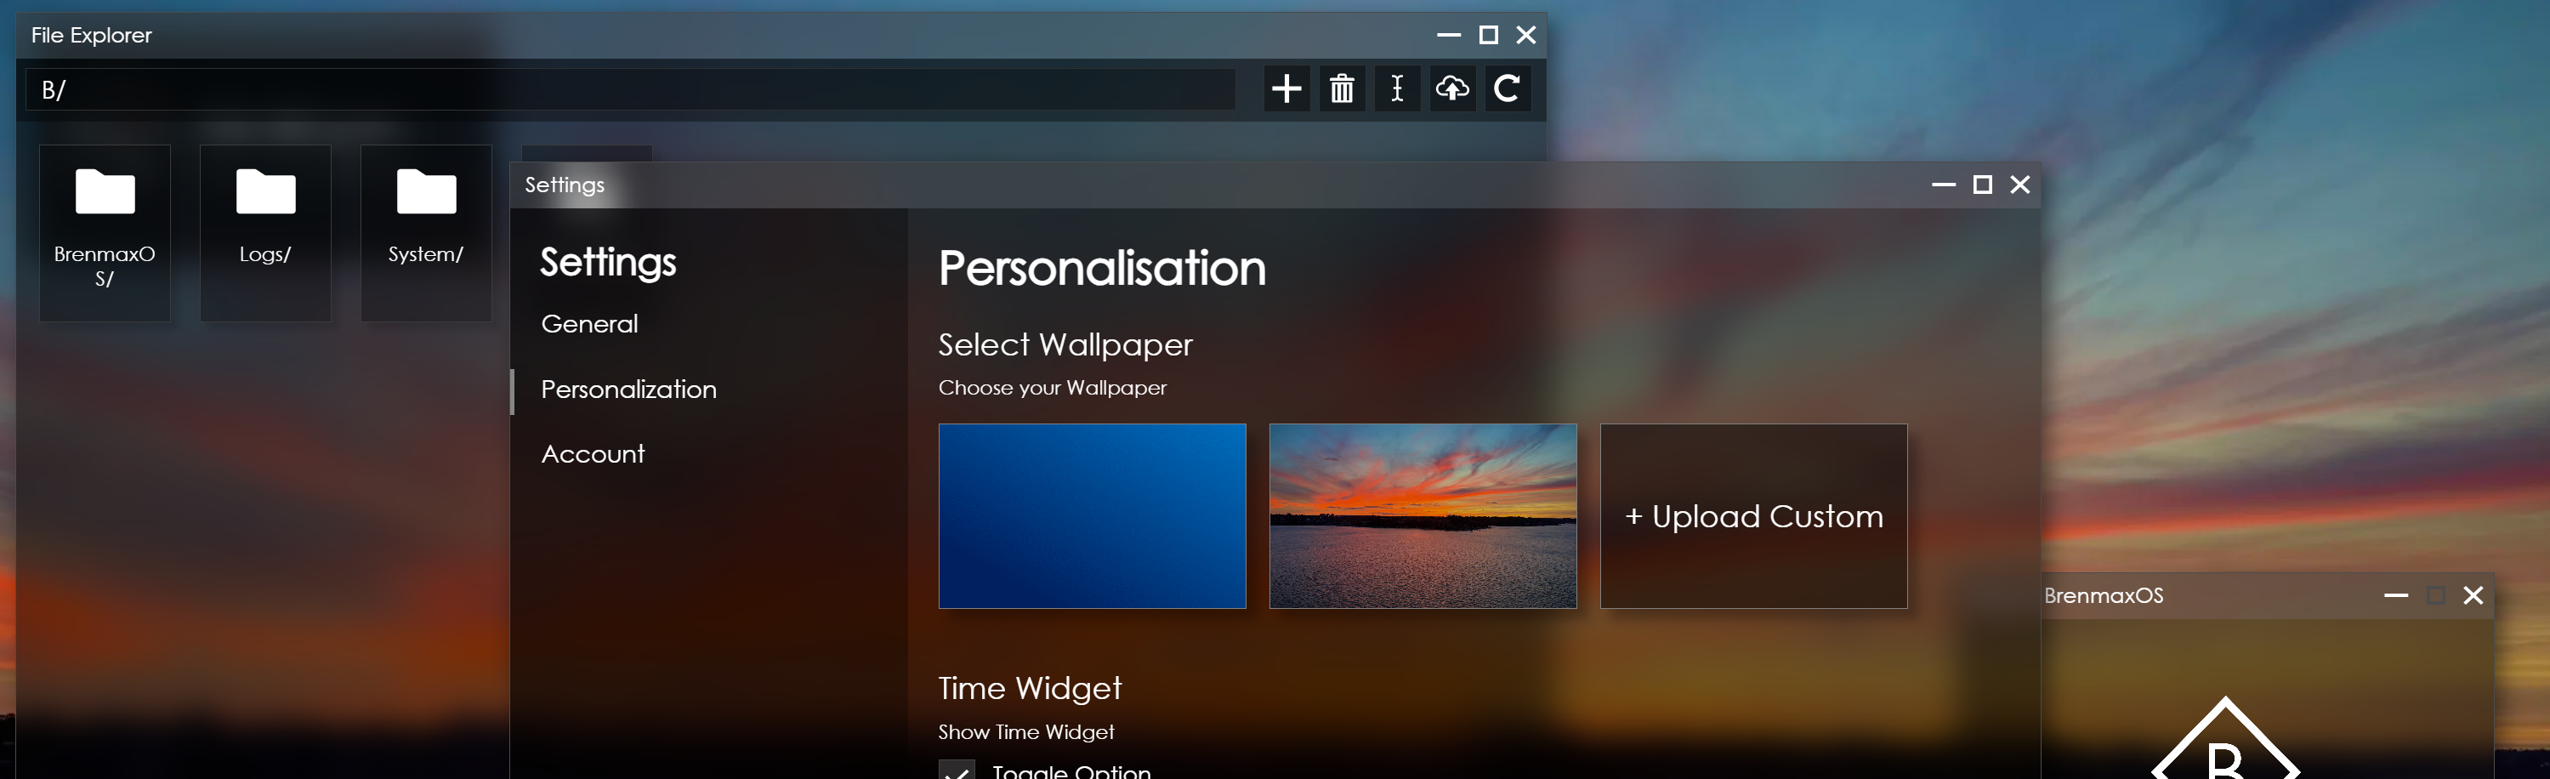Close the File Explorer window
The height and width of the screenshot is (779, 2550).
(1526, 35)
